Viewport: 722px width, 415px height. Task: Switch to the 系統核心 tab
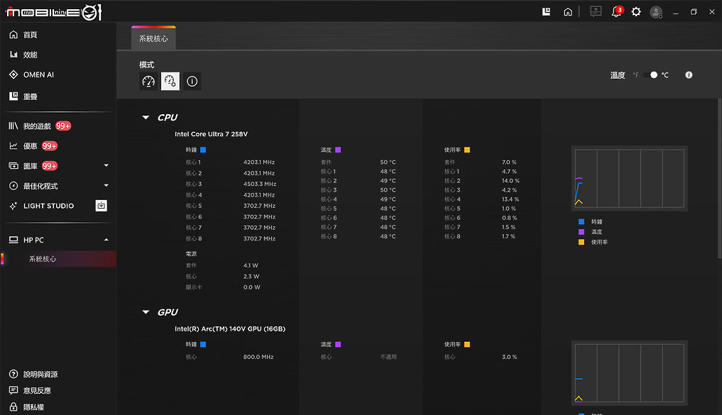tap(153, 38)
